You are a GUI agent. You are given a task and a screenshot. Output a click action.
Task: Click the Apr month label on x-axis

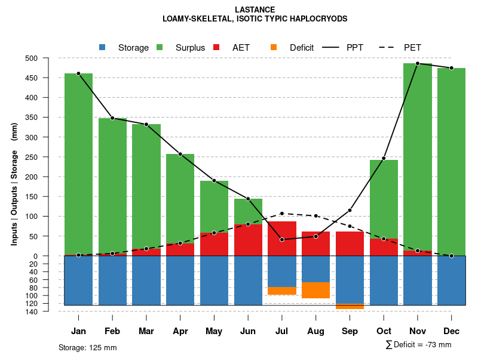coord(180,331)
